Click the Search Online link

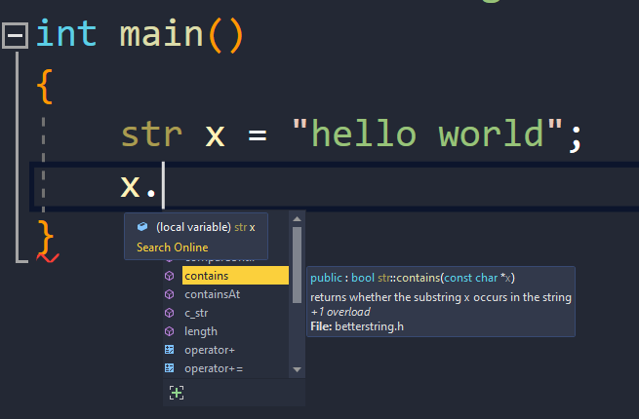(x=173, y=248)
